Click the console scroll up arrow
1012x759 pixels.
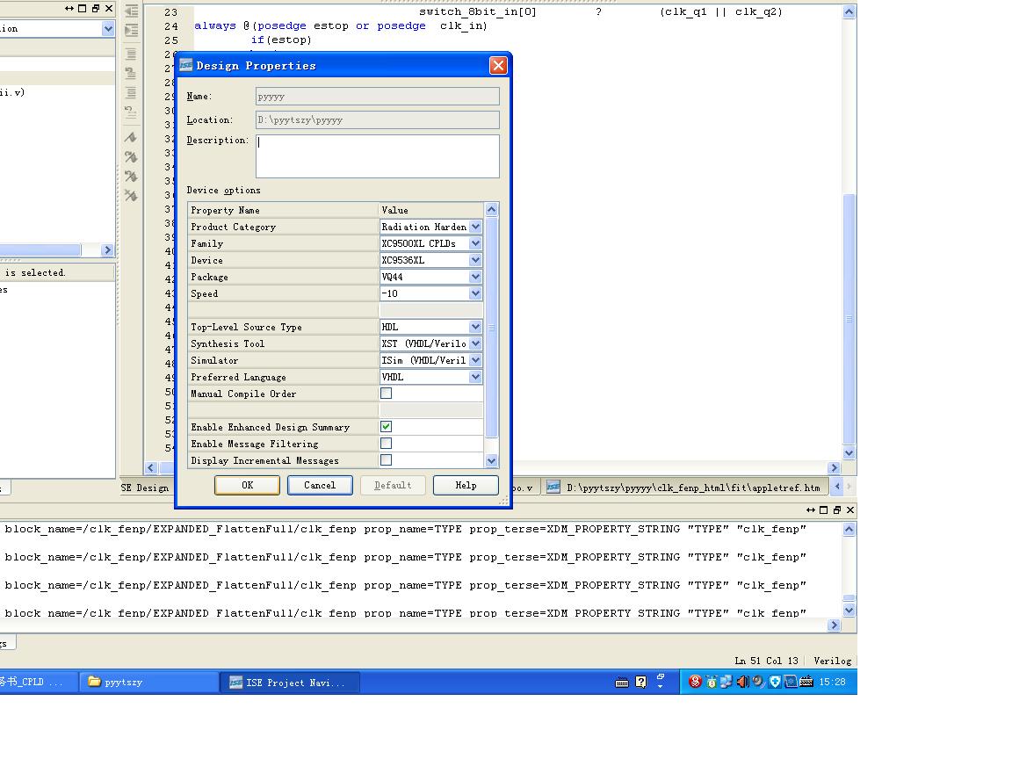(849, 529)
